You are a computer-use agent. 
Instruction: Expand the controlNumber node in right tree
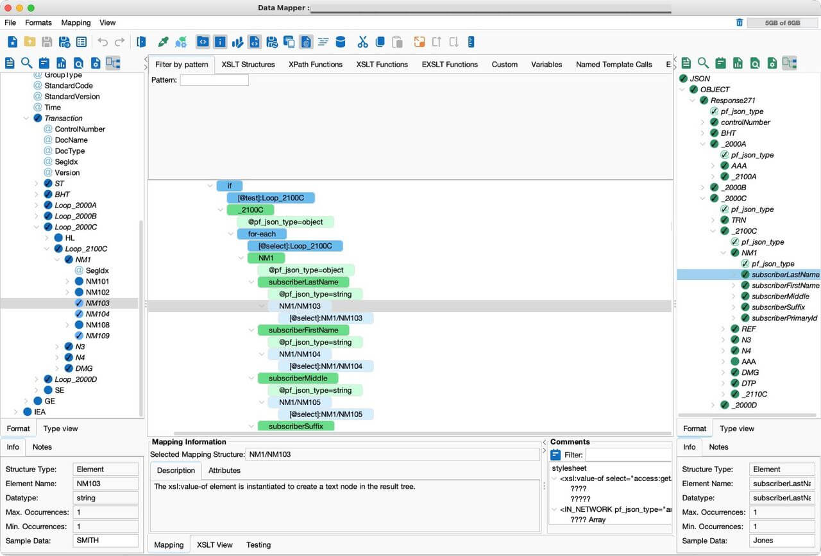coord(702,122)
